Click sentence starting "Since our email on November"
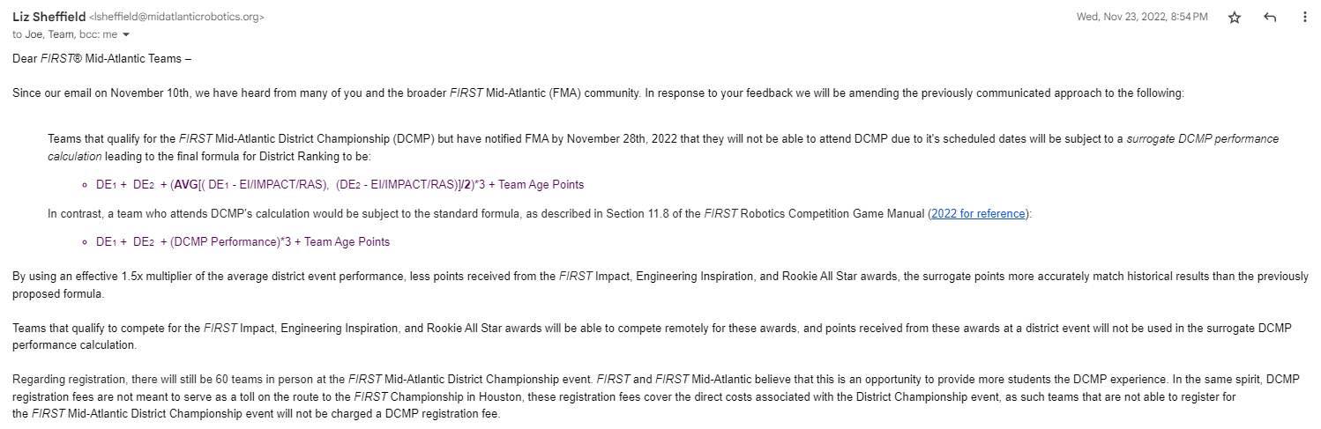Screen dimensions: 1321x429 pos(598,92)
